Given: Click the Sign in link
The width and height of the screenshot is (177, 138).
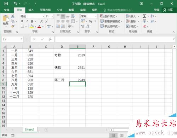Looking at the screenshot, I should [x=157, y=10].
